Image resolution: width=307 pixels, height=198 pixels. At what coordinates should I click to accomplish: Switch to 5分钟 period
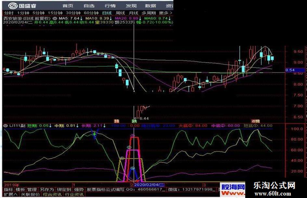(38, 13)
